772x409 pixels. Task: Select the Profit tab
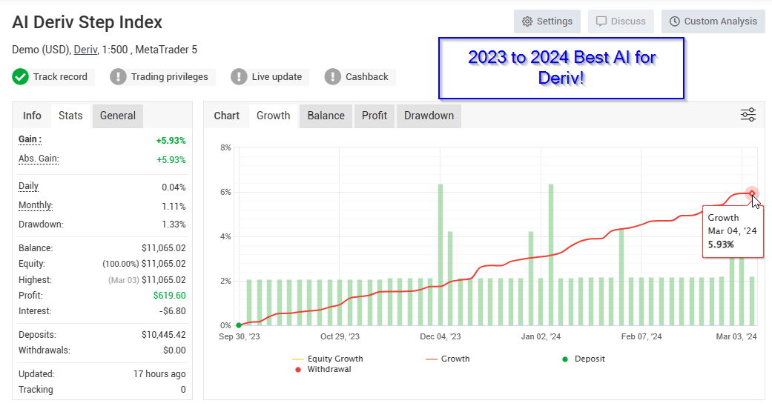tap(375, 116)
